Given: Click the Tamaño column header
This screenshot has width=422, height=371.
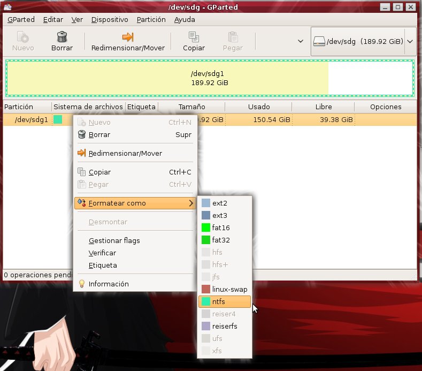Looking at the screenshot, I should (x=191, y=107).
